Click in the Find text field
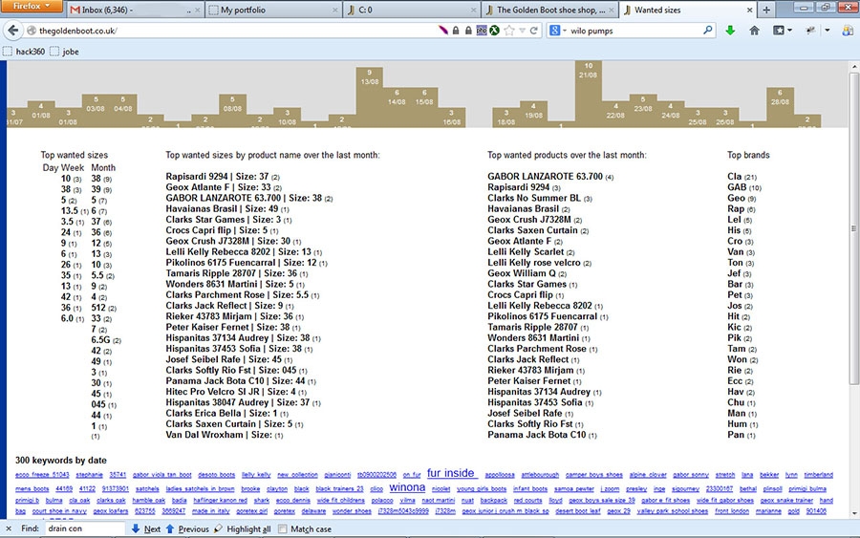 (85, 528)
